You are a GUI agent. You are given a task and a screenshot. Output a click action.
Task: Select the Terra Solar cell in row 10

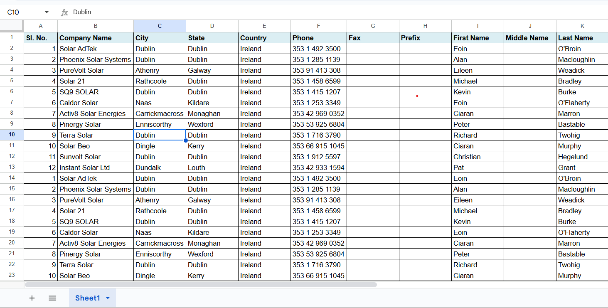click(96, 135)
